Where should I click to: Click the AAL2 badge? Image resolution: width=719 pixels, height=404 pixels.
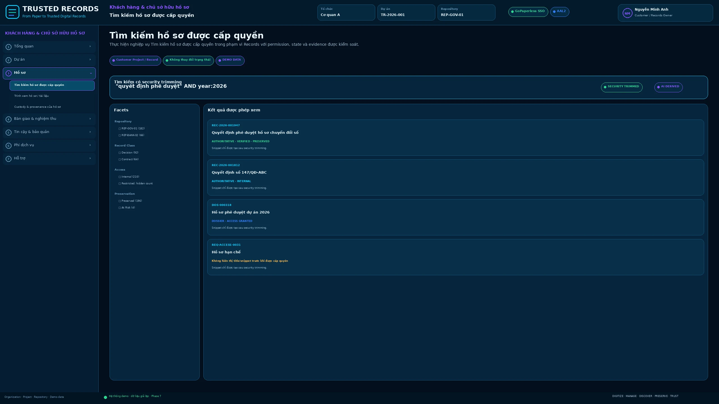(559, 12)
